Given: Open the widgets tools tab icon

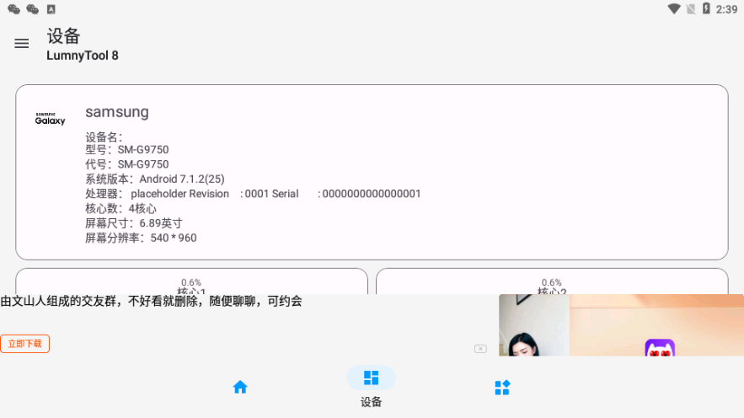Looking at the screenshot, I should tap(502, 387).
